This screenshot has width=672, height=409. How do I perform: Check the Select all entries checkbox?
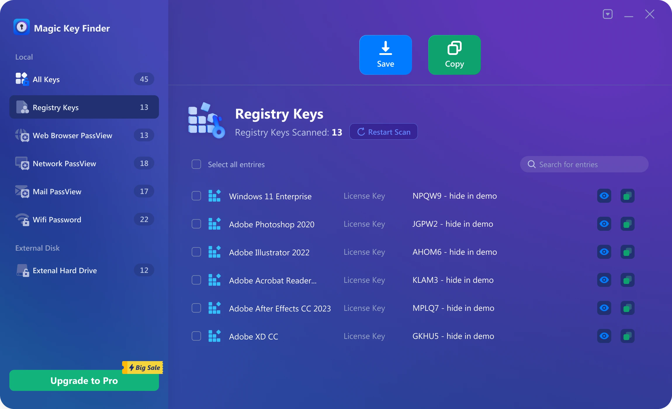click(196, 164)
